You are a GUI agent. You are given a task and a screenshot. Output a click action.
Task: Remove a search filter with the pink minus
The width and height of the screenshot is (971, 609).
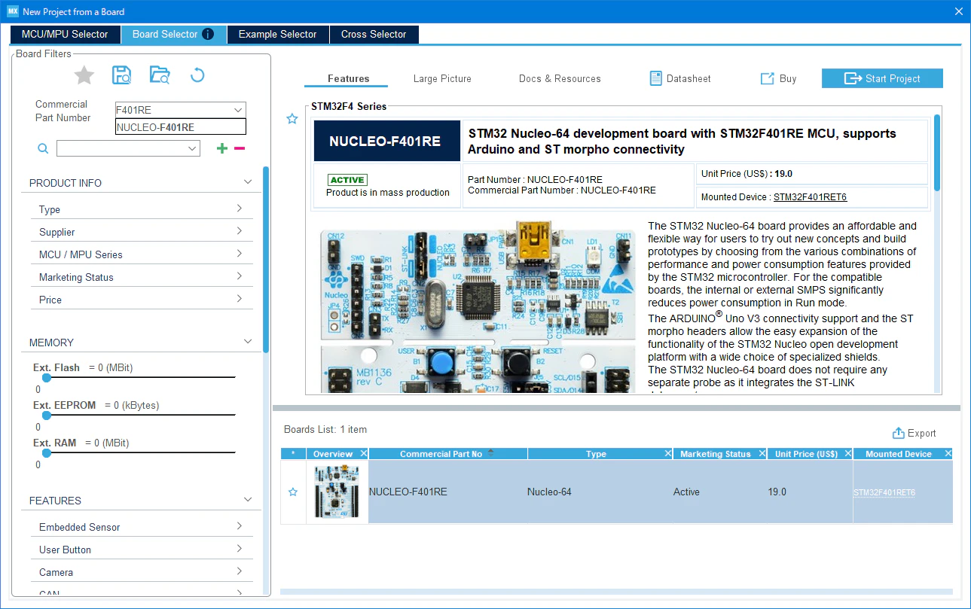(240, 149)
